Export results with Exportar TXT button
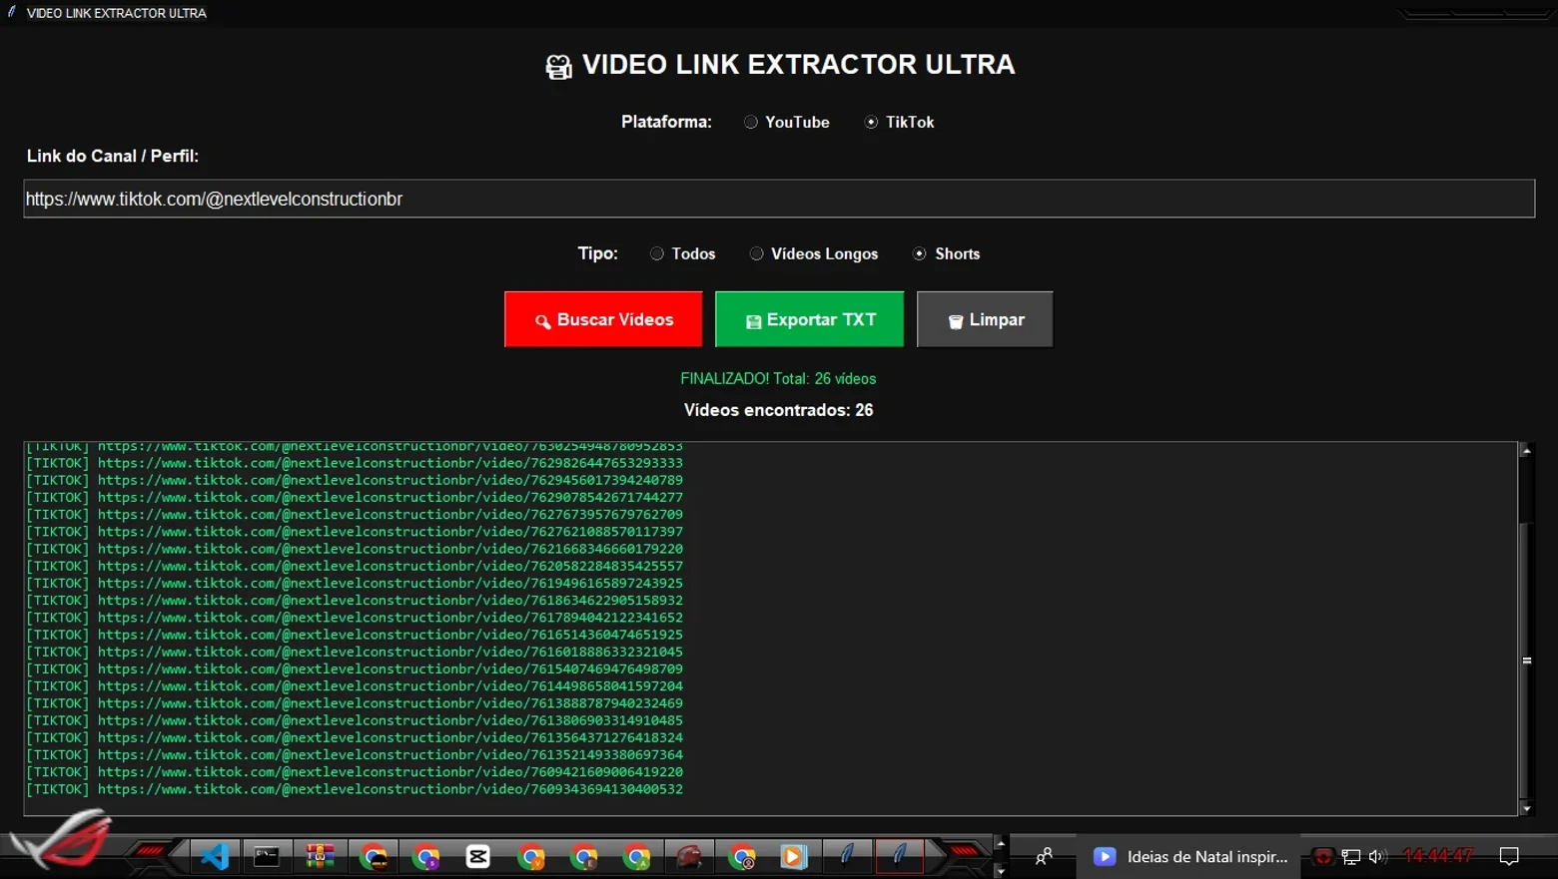The width and height of the screenshot is (1558, 879). pyautogui.click(x=809, y=319)
